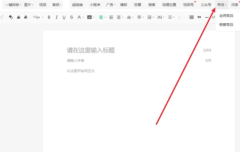Click the background highlight ab icon

point(89,17)
